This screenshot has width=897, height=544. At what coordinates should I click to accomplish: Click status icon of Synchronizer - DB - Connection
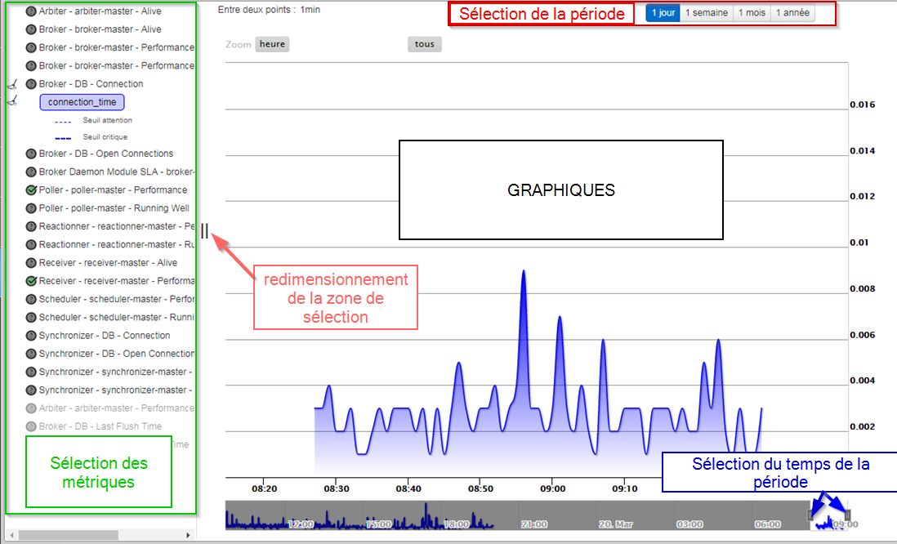point(31,336)
